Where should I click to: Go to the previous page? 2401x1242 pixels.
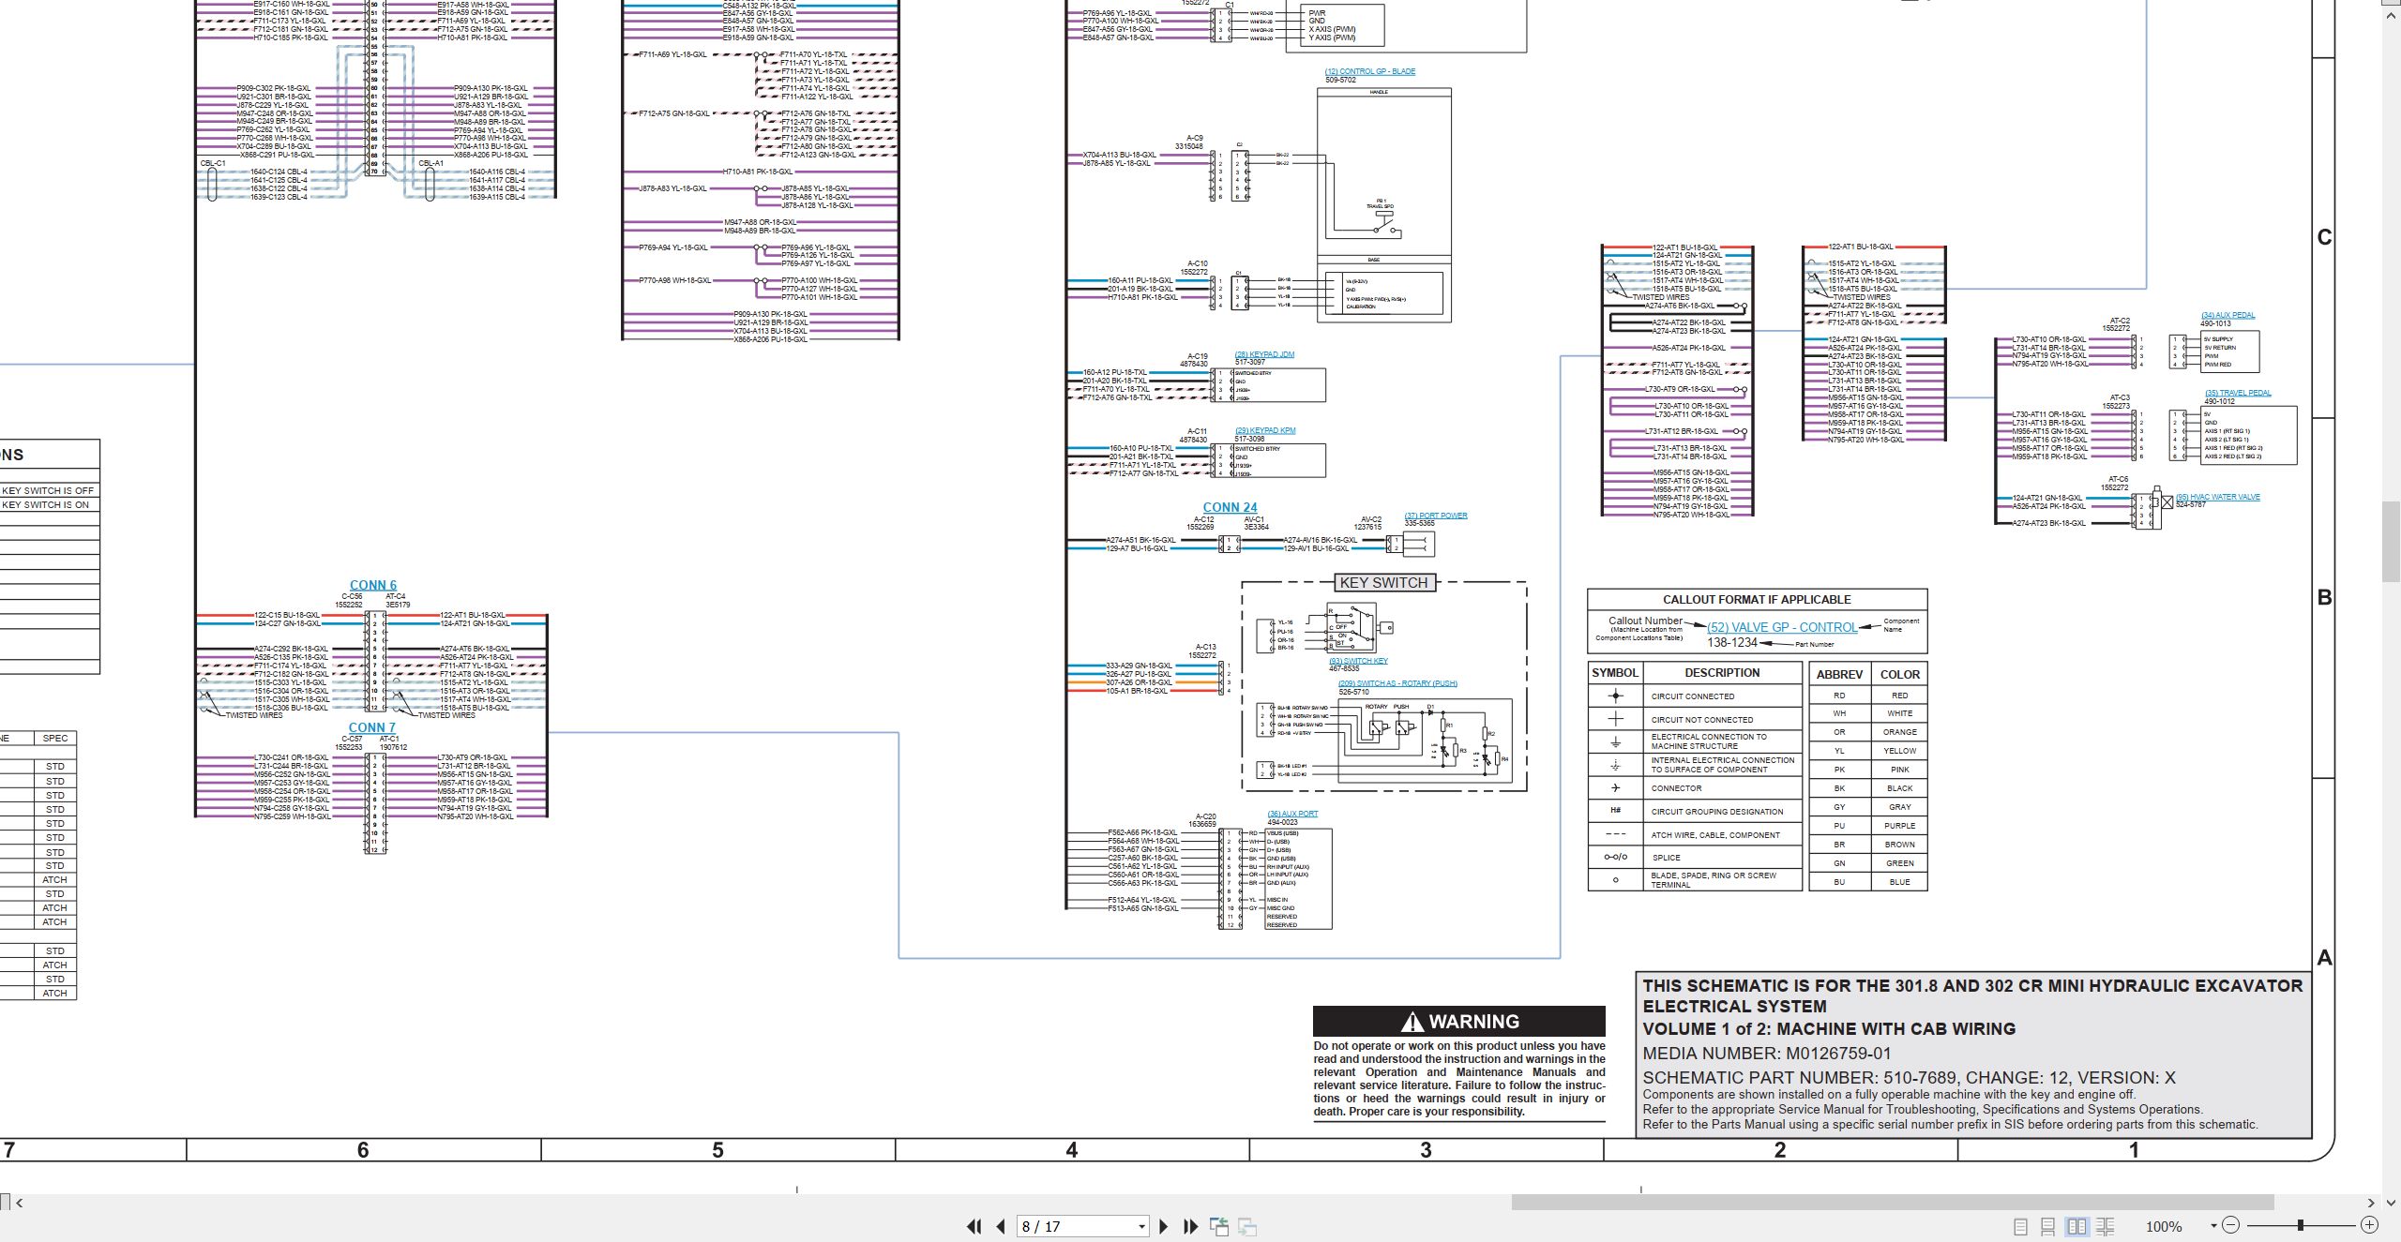click(x=1001, y=1226)
